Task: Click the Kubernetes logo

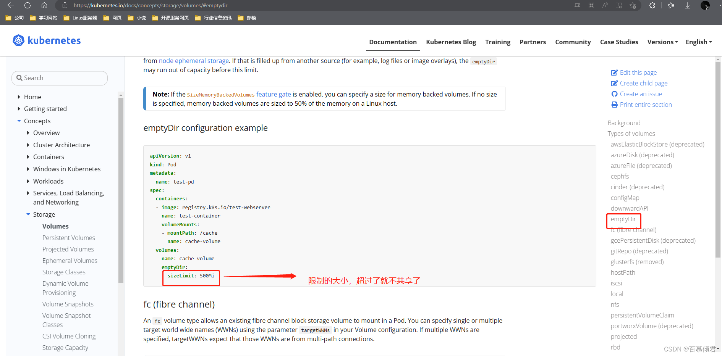Action: tap(47, 40)
